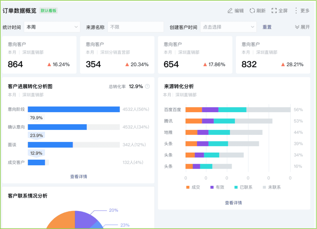Click the red up-arrow next to 16.24%

tap(49, 65)
